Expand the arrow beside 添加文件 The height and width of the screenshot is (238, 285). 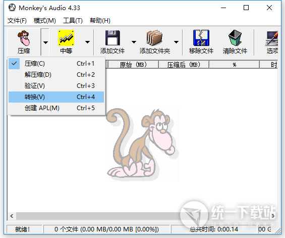click(134, 42)
